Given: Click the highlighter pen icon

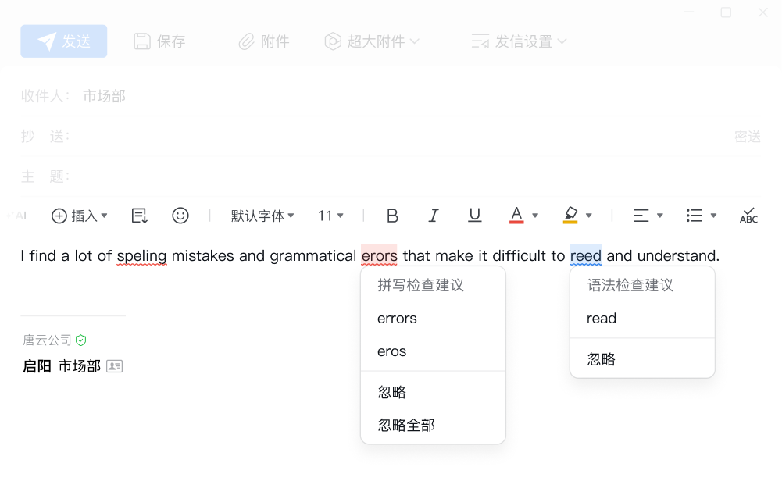Looking at the screenshot, I should click(570, 216).
